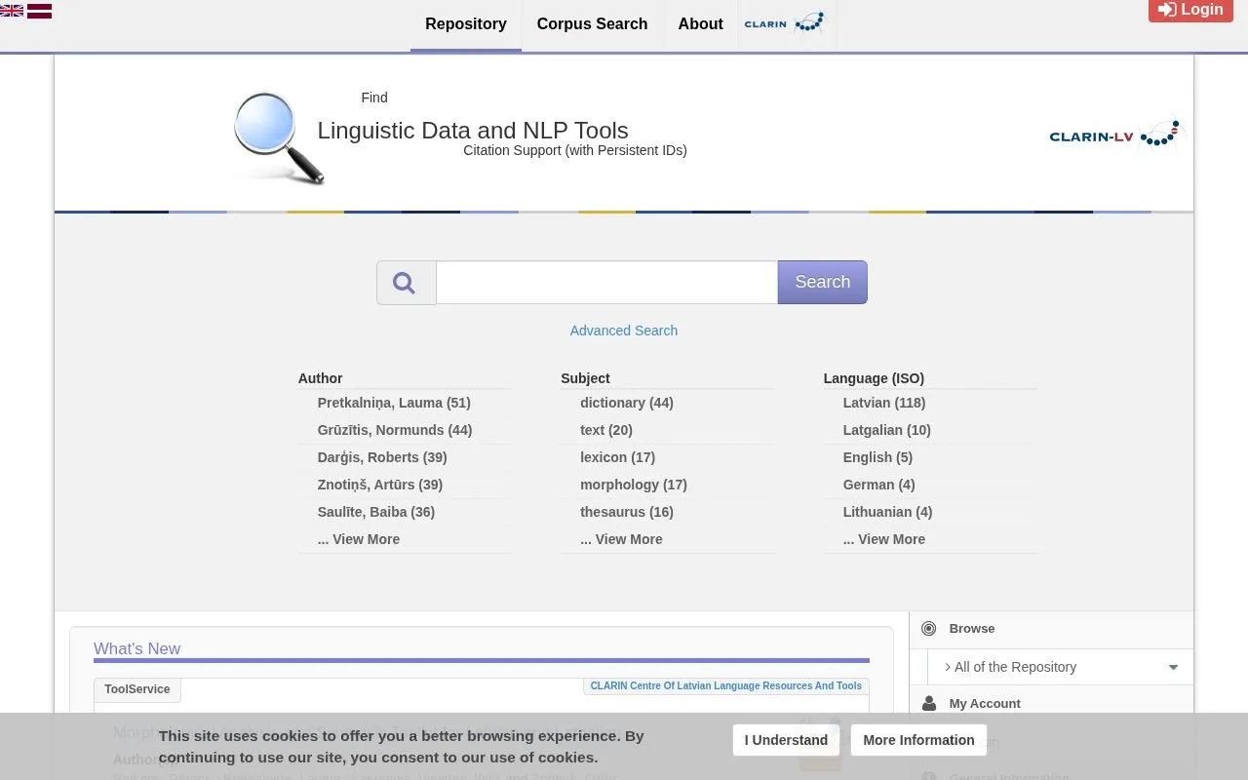Filter by subject morphology (17)
The width and height of the screenshot is (1248, 780).
tap(634, 485)
